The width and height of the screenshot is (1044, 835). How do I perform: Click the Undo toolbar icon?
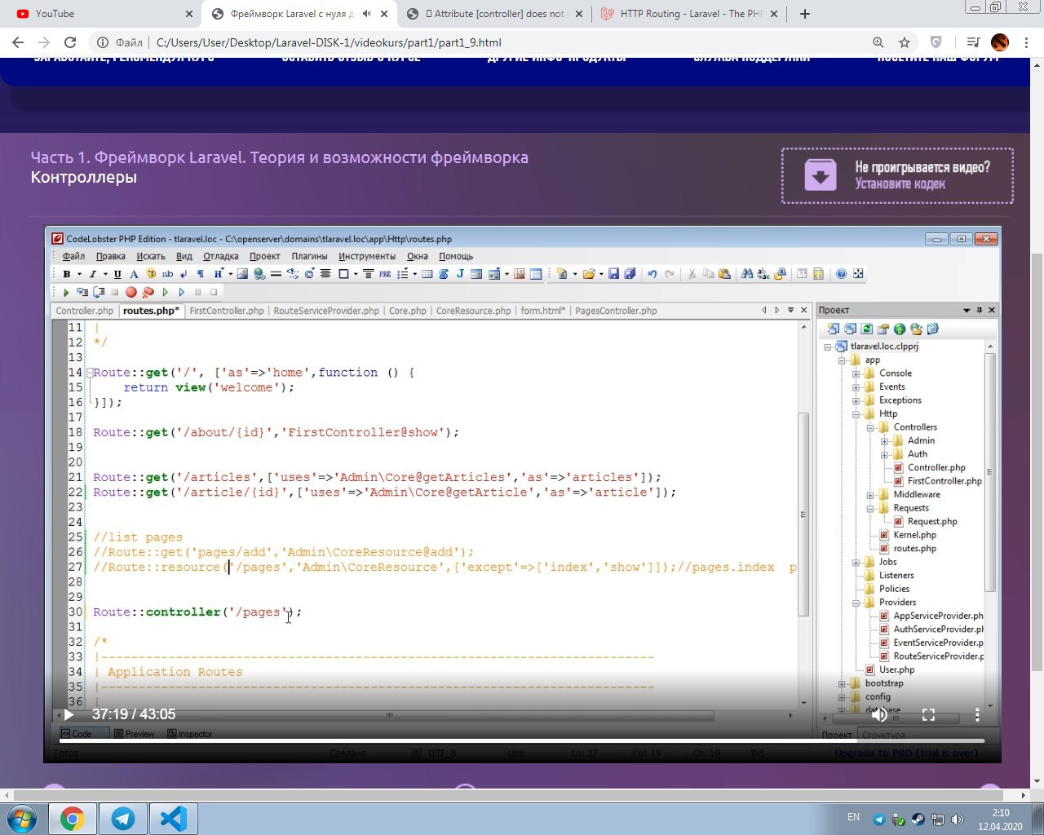(x=652, y=273)
